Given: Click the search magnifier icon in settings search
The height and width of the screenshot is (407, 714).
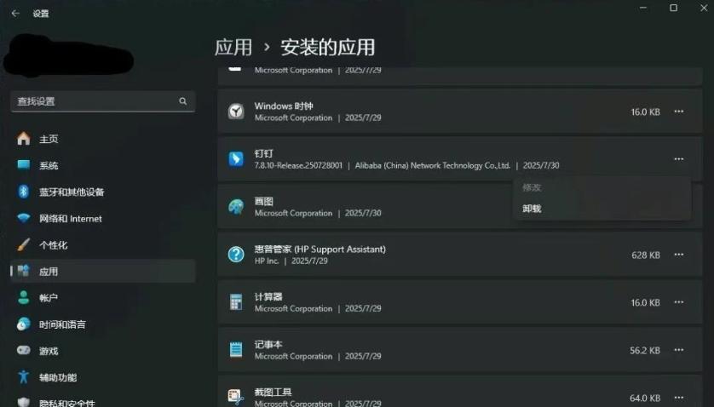Looking at the screenshot, I should point(182,101).
